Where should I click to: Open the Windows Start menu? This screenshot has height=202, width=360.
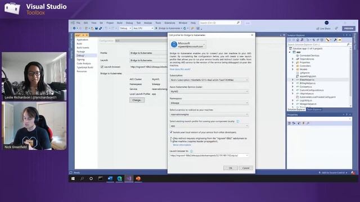point(73,178)
